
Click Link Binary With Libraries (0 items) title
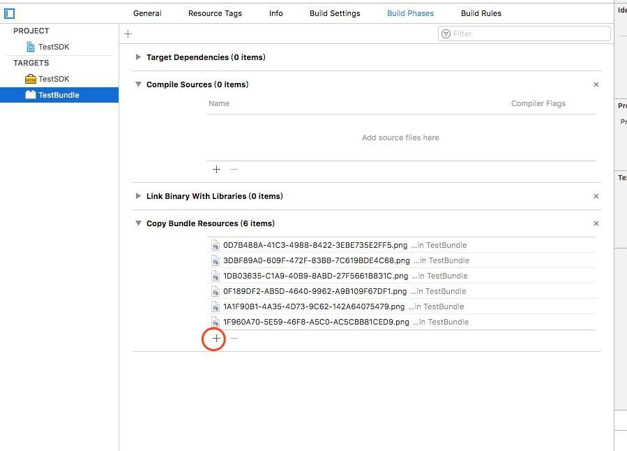click(x=215, y=196)
